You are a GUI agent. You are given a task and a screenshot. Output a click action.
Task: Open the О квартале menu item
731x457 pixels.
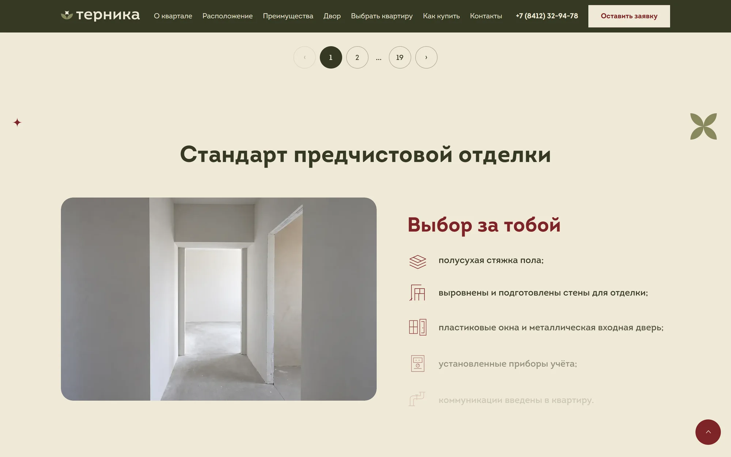(x=173, y=16)
